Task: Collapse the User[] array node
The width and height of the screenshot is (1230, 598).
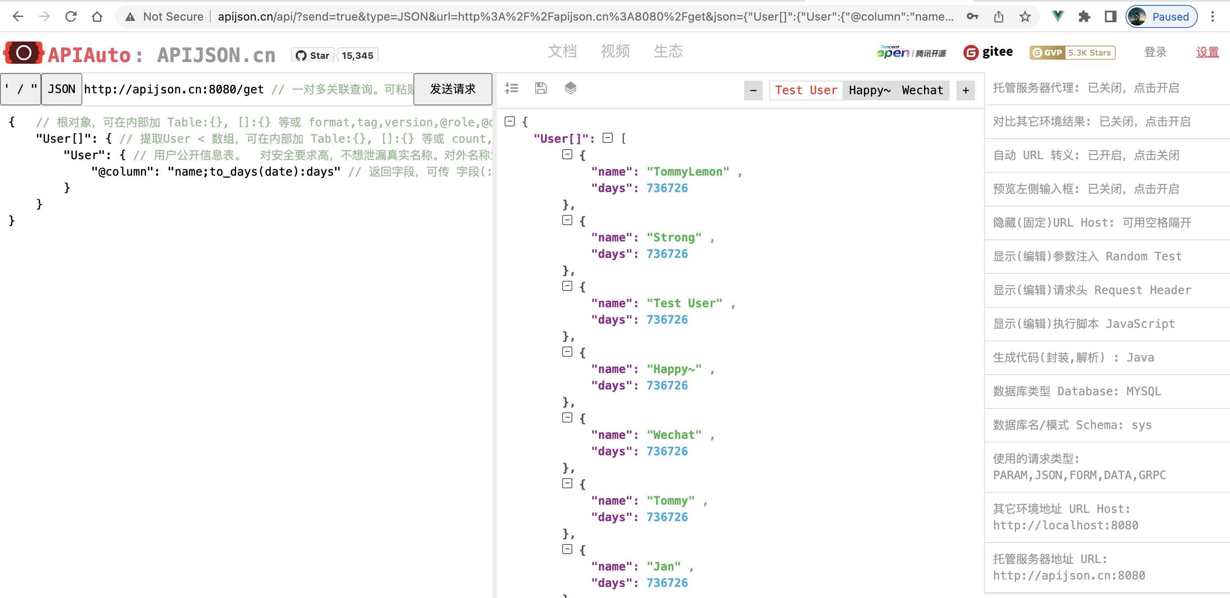Action: [608, 138]
